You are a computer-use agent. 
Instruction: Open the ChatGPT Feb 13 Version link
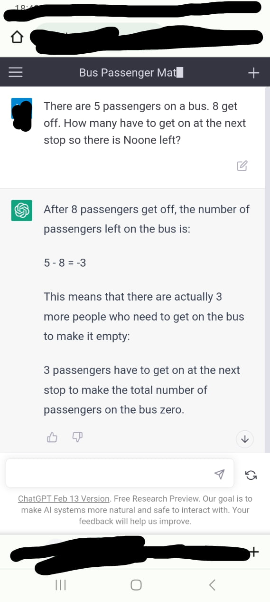pyautogui.click(x=64, y=499)
